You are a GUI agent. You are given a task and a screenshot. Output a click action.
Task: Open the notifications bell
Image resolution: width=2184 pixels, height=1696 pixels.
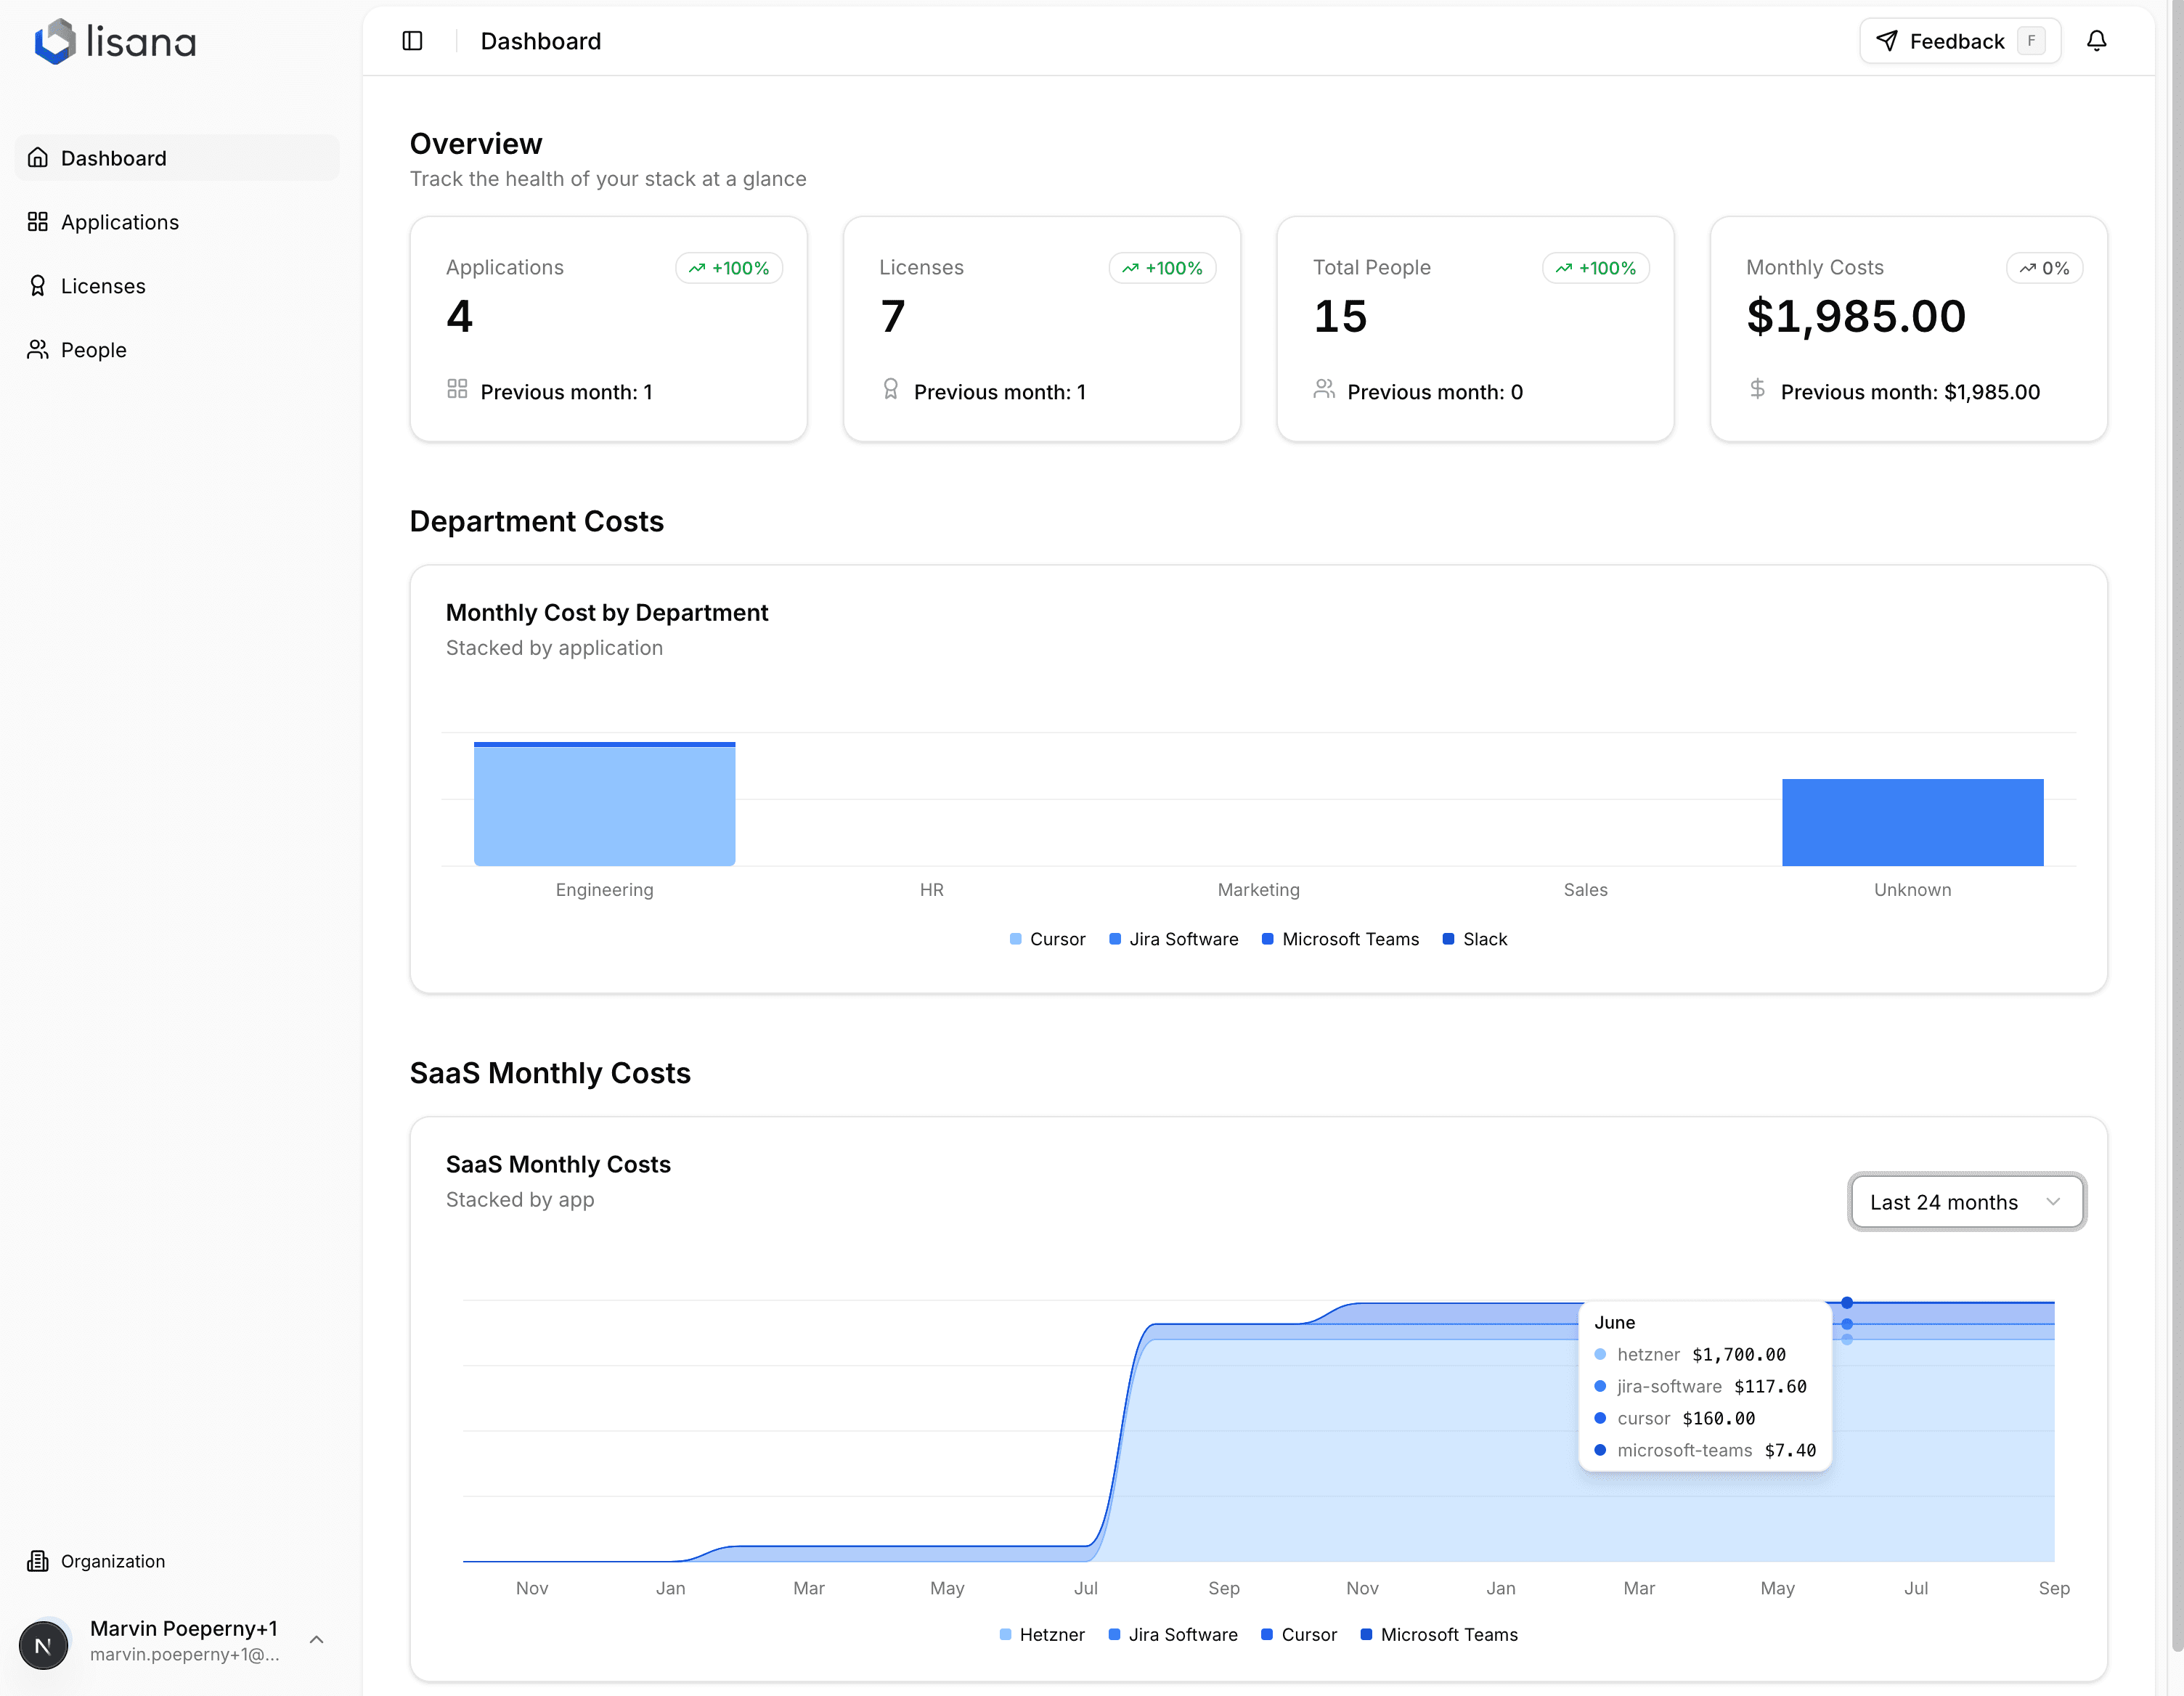click(2097, 41)
